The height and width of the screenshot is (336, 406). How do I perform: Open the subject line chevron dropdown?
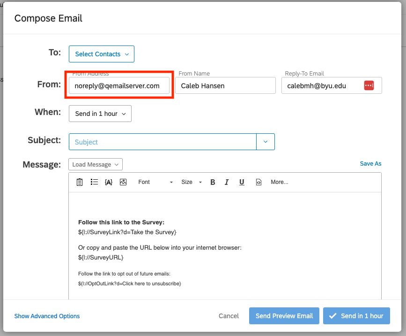[x=266, y=142]
